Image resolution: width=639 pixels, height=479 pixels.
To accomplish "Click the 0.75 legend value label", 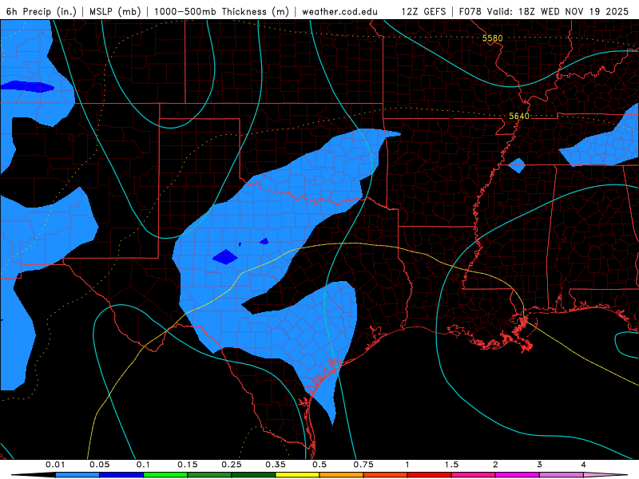I will 363,465.
